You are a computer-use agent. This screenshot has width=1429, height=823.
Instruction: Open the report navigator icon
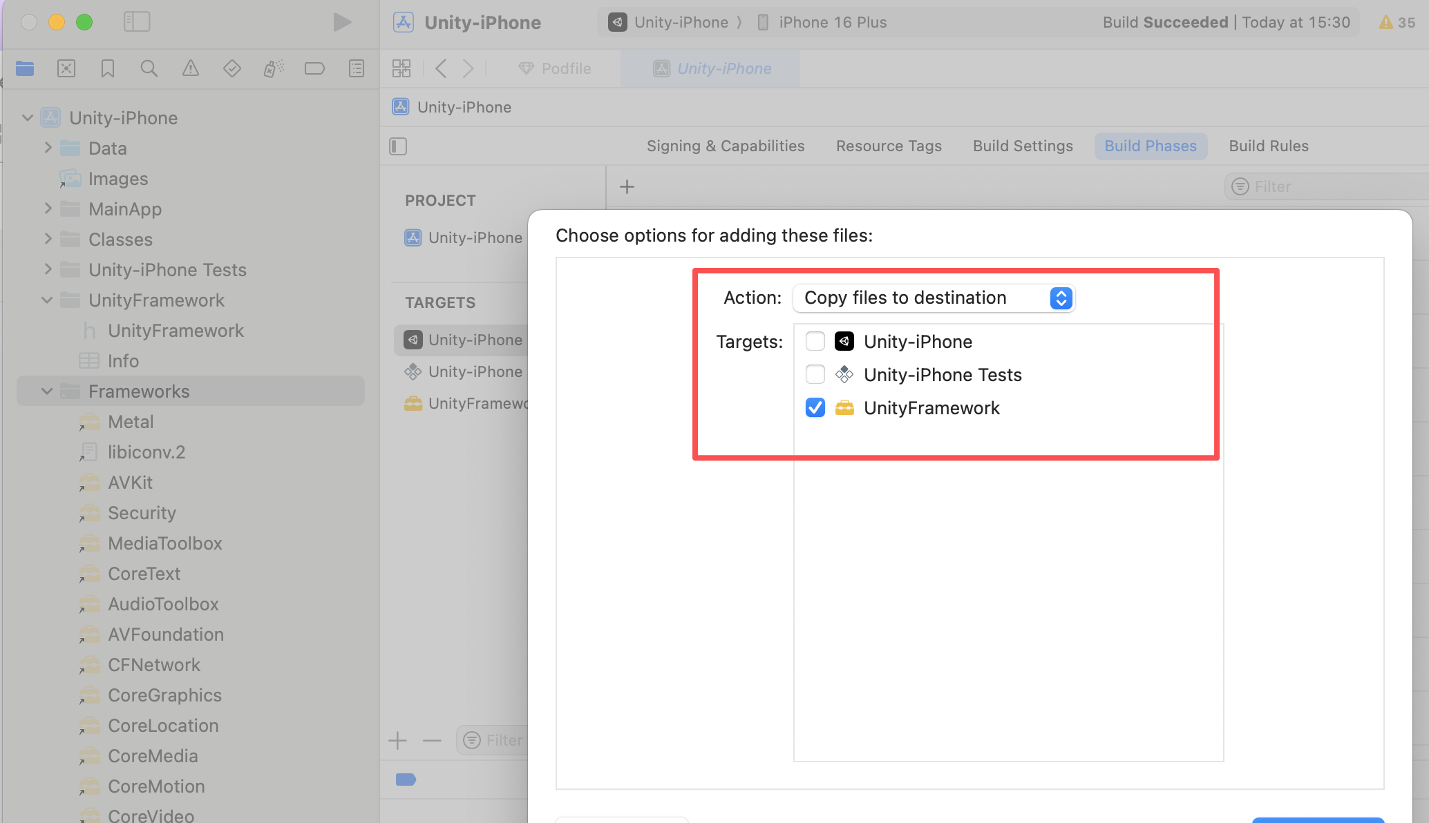[357, 68]
